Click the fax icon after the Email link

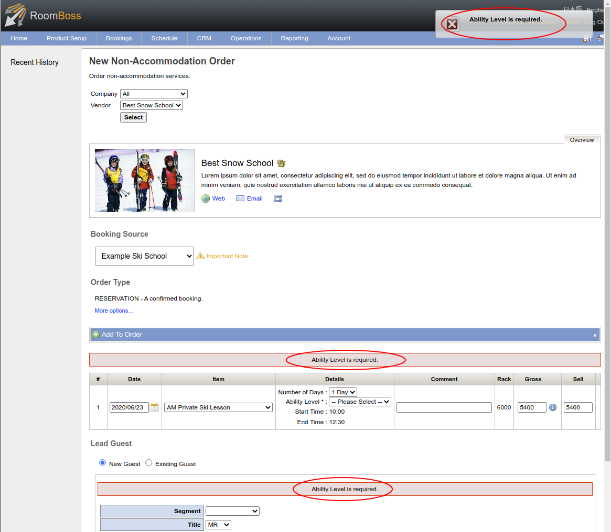pos(277,198)
